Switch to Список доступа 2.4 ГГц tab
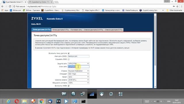Viewport: 184px width, 104px height. (93, 30)
